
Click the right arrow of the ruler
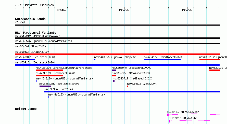219,8
